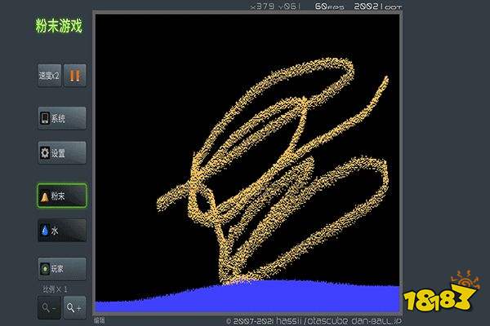This screenshot has width=490, height=326.
Task: Toggle the 速度x2 speed button
Action: tap(49, 76)
